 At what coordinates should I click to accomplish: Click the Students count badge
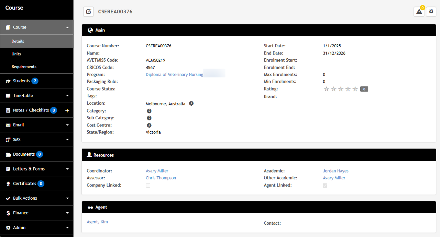coord(35,81)
